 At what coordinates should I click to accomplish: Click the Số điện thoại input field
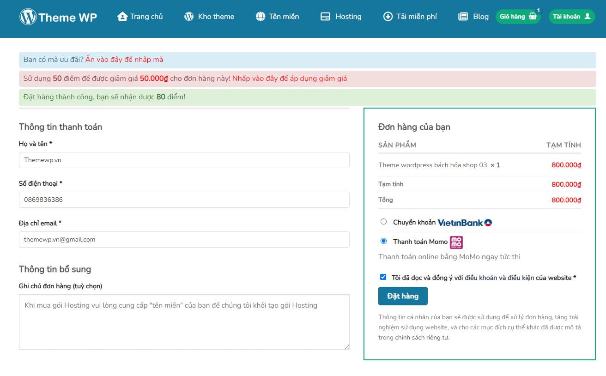[x=184, y=200]
